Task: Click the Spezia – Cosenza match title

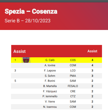Action: coord(31,12)
